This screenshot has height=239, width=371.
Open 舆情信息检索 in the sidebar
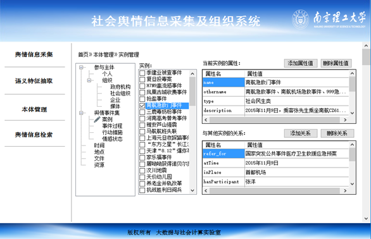coord(34,135)
